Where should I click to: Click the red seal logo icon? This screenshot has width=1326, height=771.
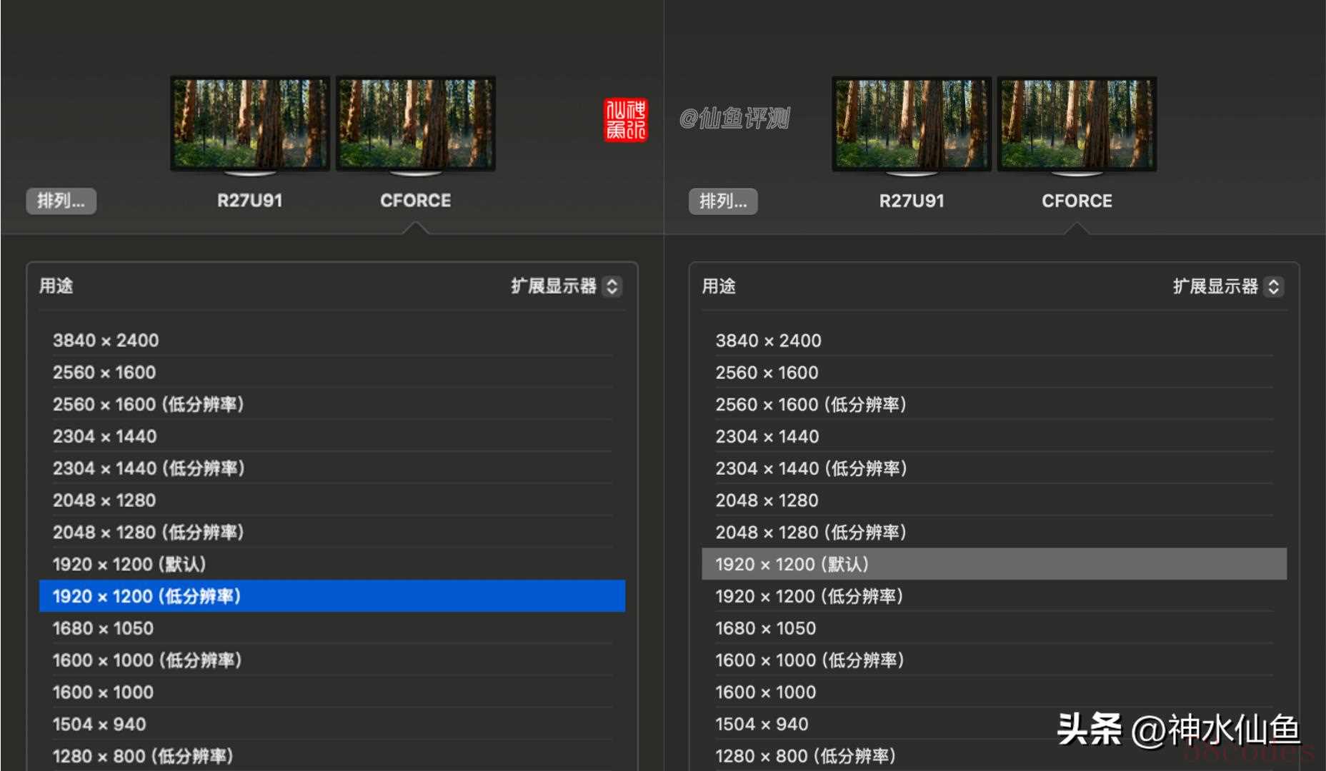(x=626, y=120)
